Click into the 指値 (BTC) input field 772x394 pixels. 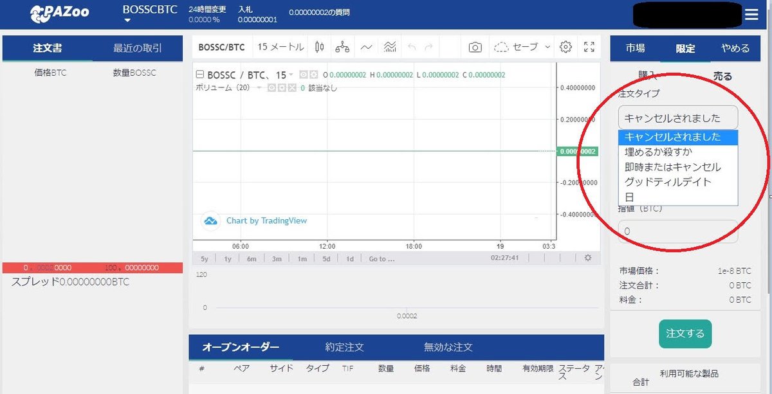coord(678,231)
